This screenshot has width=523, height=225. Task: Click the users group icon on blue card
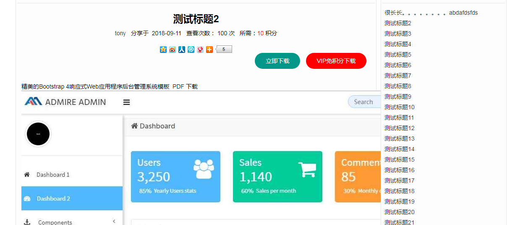point(204,169)
